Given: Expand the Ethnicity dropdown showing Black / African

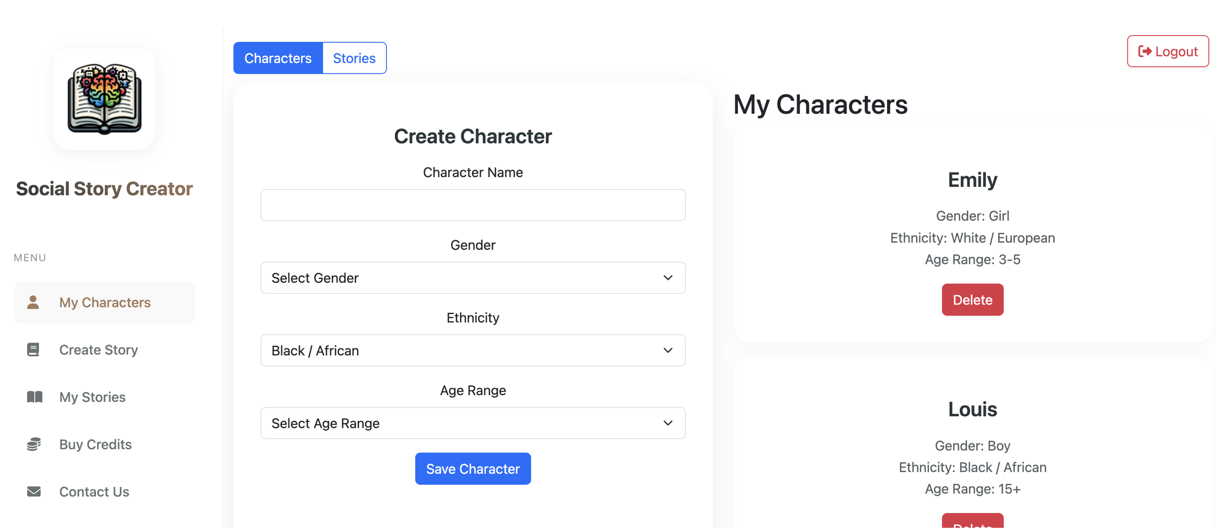Looking at the screenshot, I should (x=472, y=350).
